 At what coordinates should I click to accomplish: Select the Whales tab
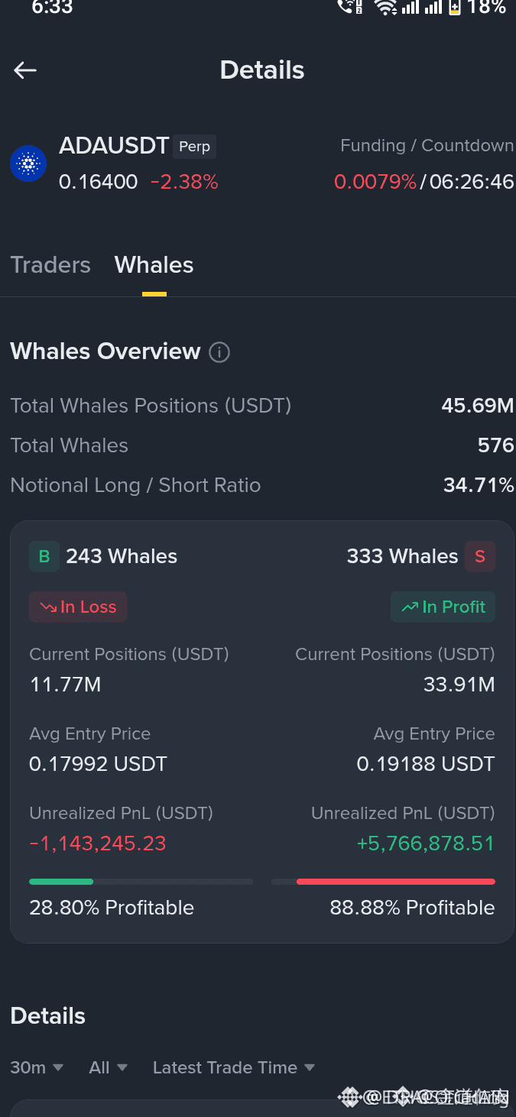[x=154, y=265]
